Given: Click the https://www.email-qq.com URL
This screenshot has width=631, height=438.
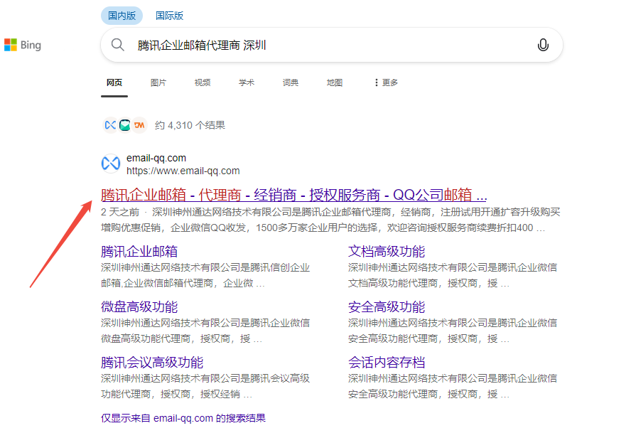Looking at the screenshot, I should [183, 171].
